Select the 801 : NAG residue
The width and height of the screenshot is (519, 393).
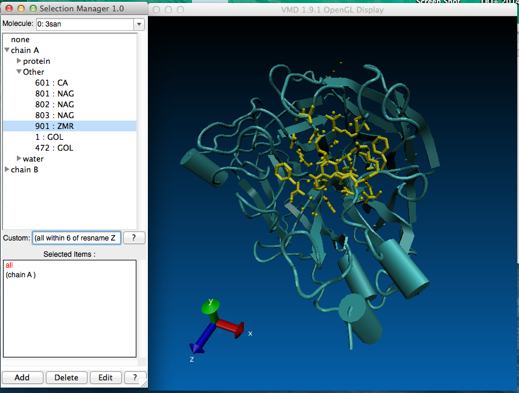(54, 94)
